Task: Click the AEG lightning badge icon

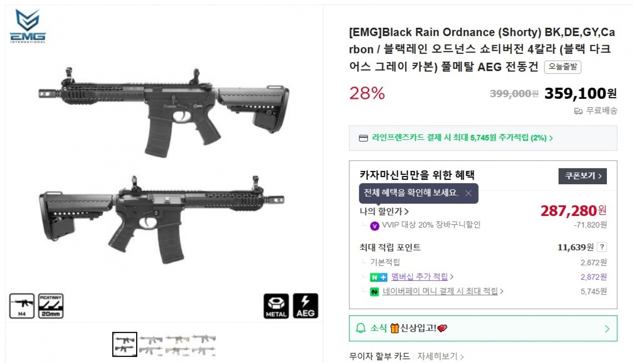Action: pyautogui.click(x=305, y=306)
